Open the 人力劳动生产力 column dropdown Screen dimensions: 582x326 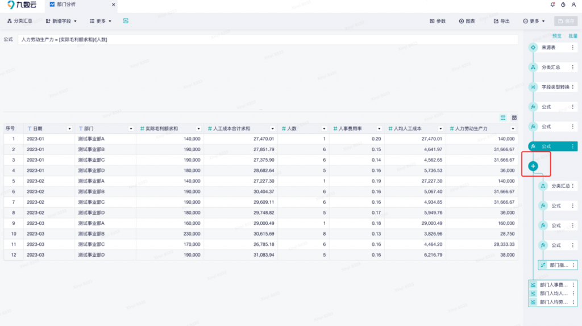click(513, 129)
